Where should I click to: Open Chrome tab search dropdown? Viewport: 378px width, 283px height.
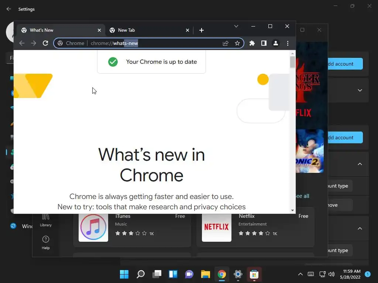236,26
